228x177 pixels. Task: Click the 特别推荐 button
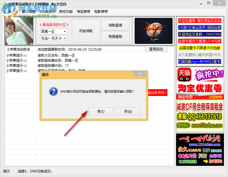[115, 37]
